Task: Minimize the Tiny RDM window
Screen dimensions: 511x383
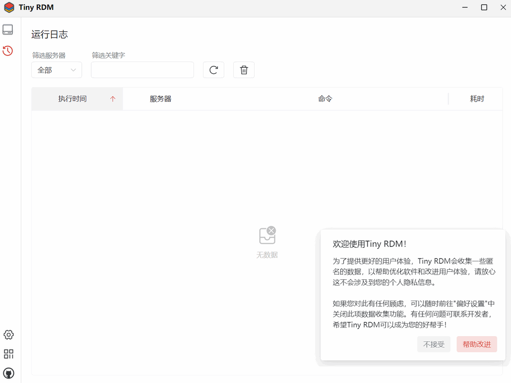Action: [x=465, y=7]
